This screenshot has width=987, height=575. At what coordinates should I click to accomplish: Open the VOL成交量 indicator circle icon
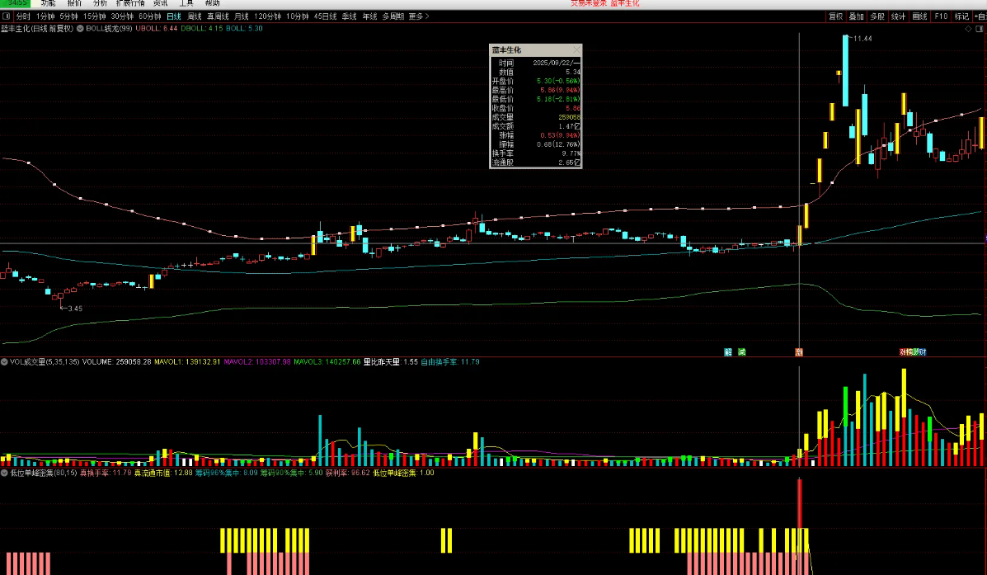5,362
